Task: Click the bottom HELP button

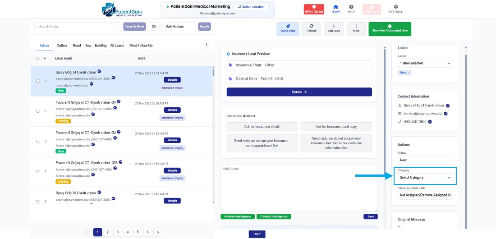Action: click(x=257, y=234)
